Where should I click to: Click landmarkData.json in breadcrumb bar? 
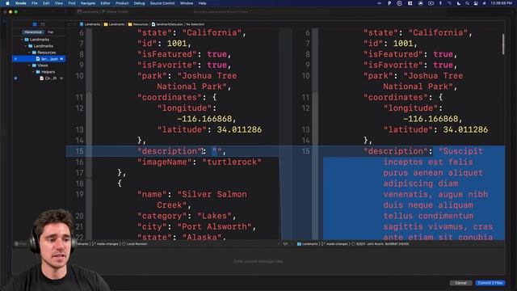[167, 24]
